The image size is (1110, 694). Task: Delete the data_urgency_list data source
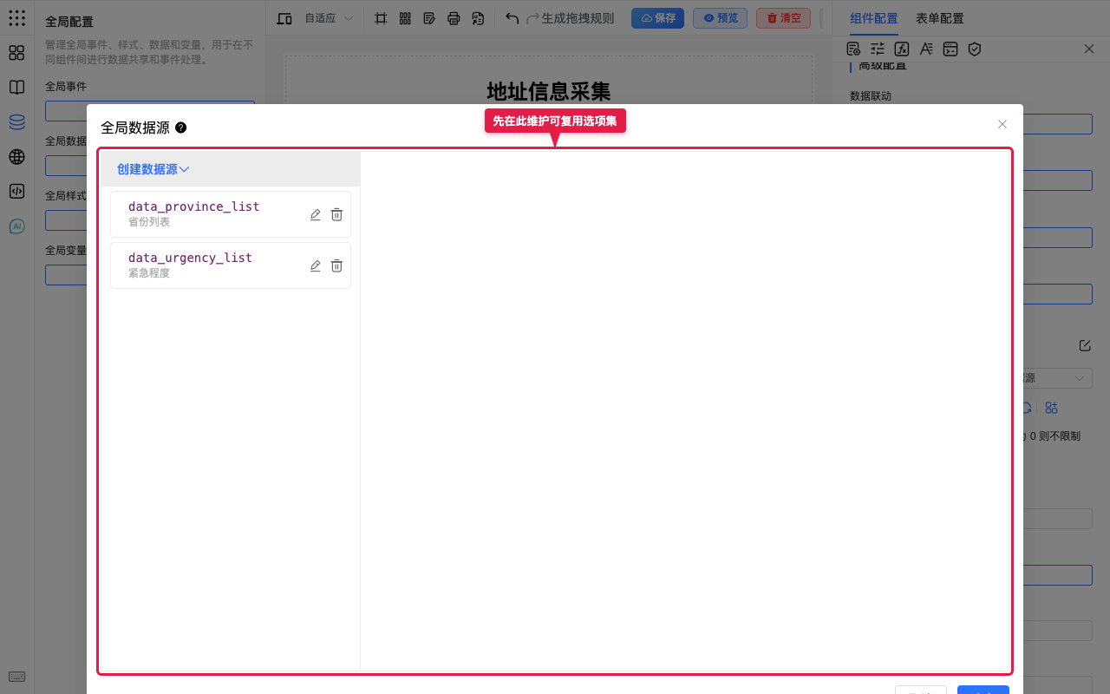tap(336, 266)
